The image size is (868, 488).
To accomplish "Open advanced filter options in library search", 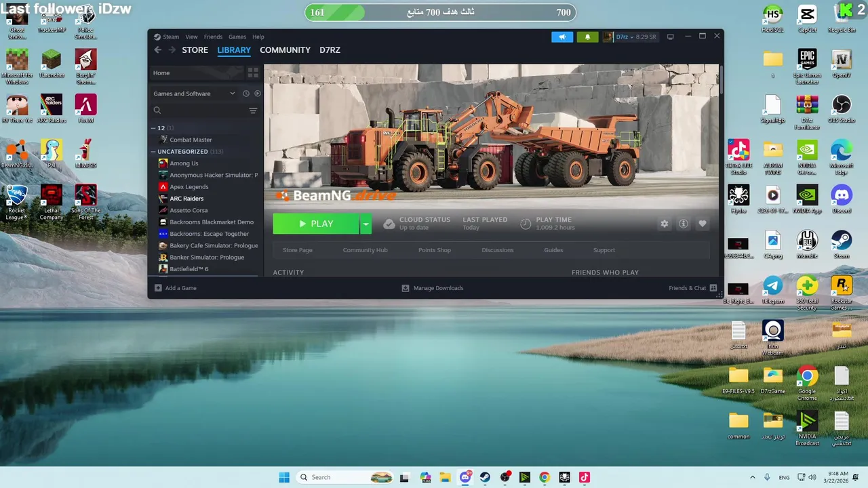I will (253, 110).
